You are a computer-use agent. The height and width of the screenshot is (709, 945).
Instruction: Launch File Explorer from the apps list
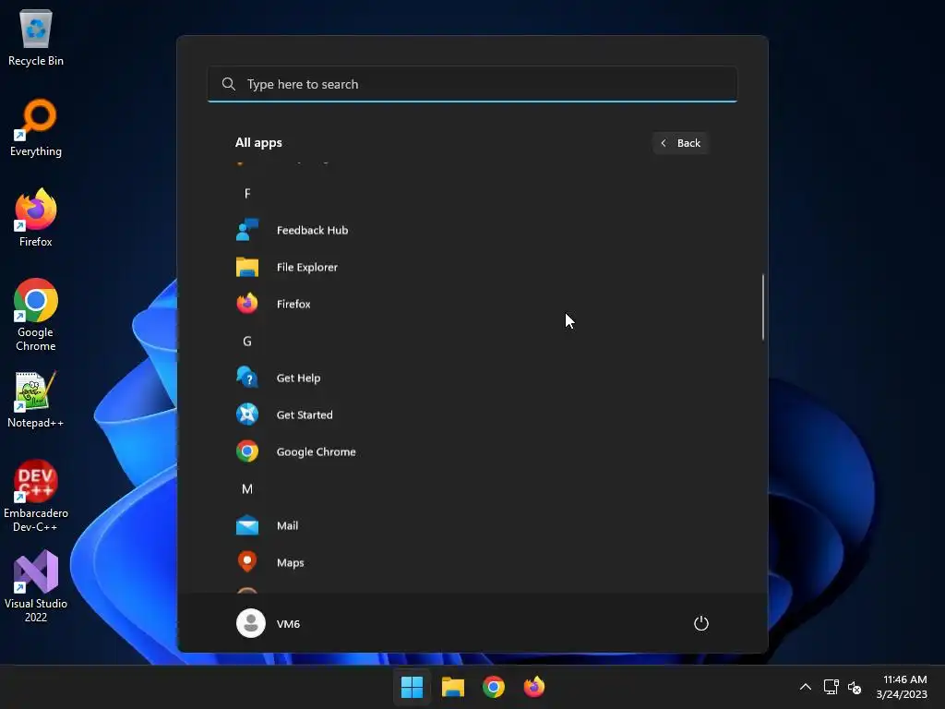(x=472, y=267)
